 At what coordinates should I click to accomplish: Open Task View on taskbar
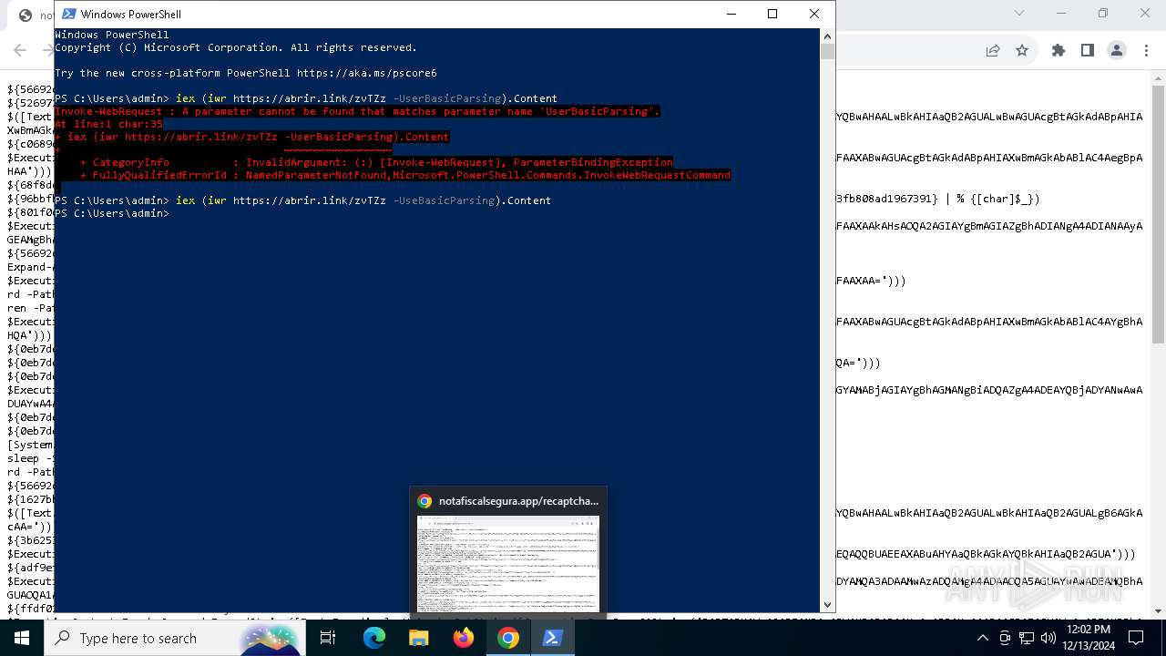point(328,638)
